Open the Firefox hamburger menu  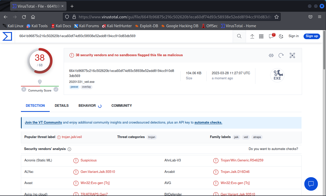point(319,17)
